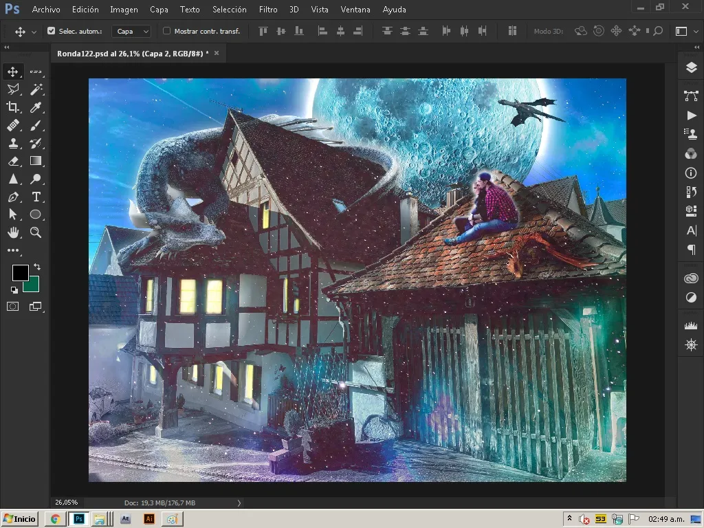Open the Edit Toolbar three dots
The height and width of the screenshot is (528, 704).
(x=13, y=250)
